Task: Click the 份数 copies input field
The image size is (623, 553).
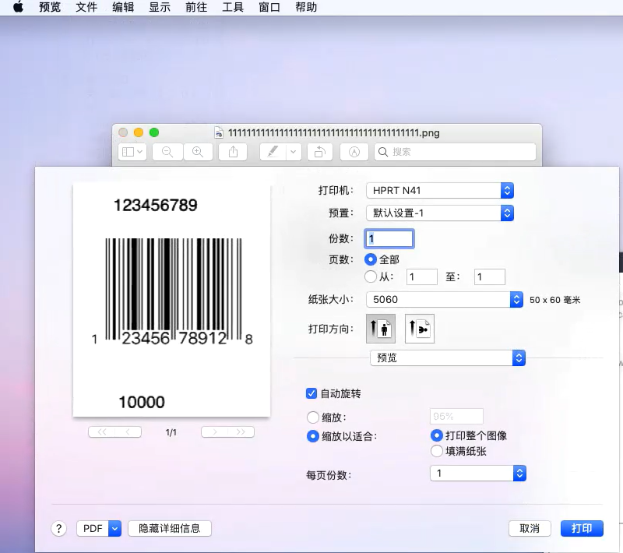Action: coord(389,239)
